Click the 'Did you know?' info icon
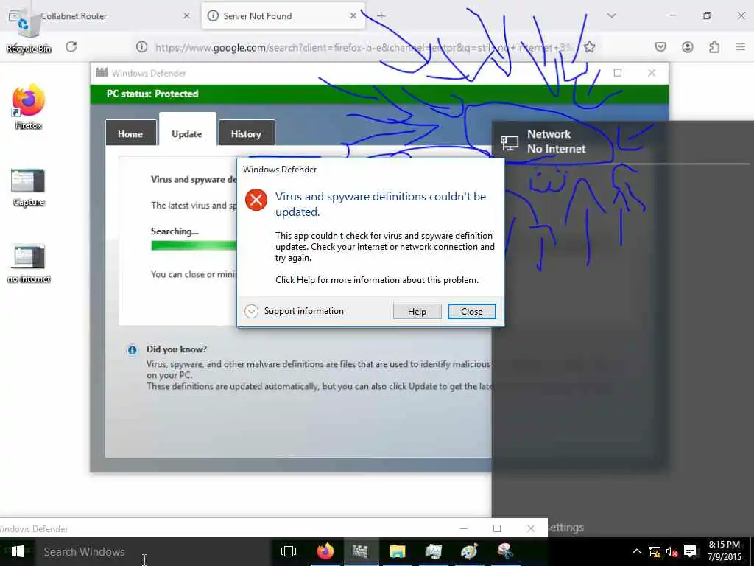754x566 pixels. coord(132,350)
